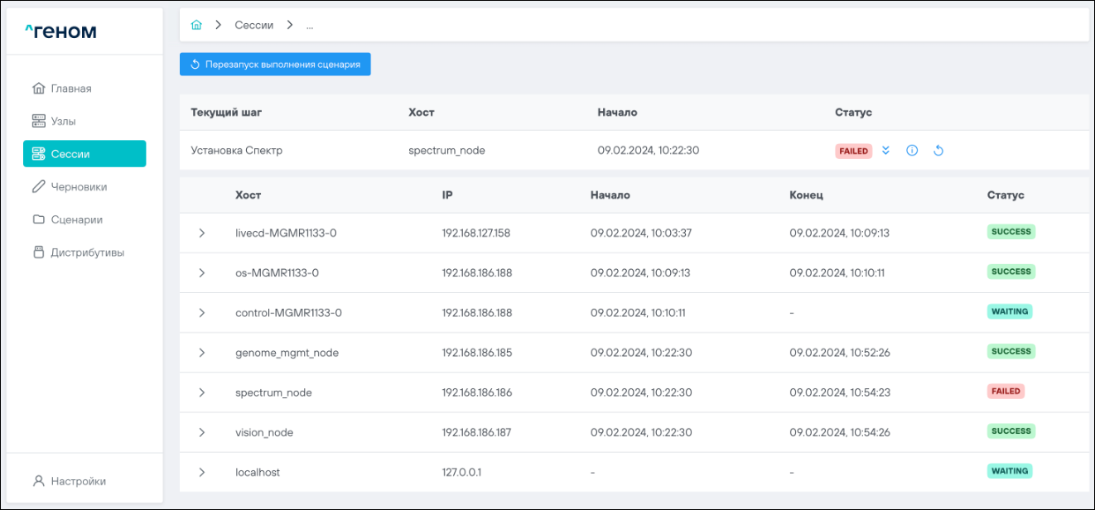
Task: Expand the control-MGMR1133-0 row
Action: point(202,313)
